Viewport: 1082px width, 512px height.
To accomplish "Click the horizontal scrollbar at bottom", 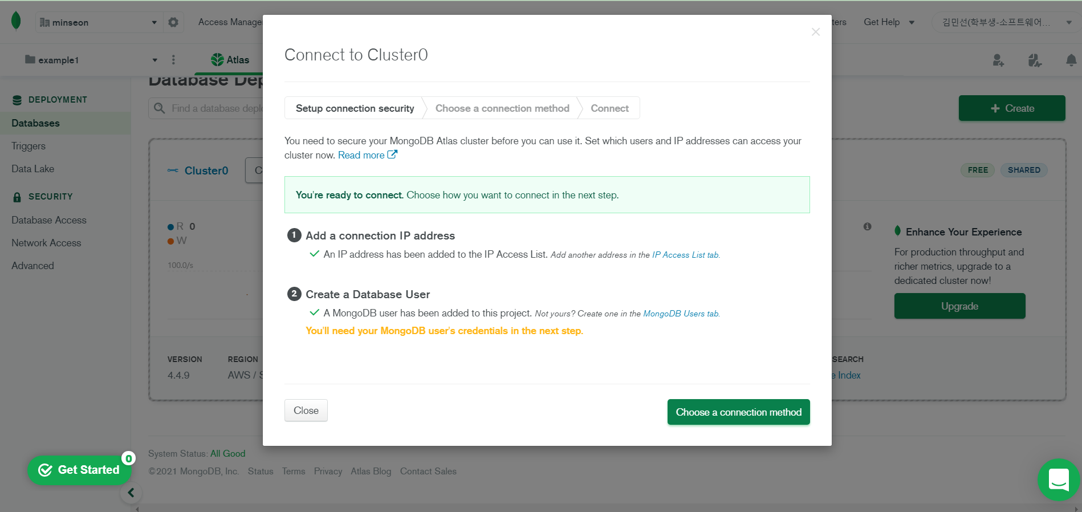I will click(x=607, y=508).
